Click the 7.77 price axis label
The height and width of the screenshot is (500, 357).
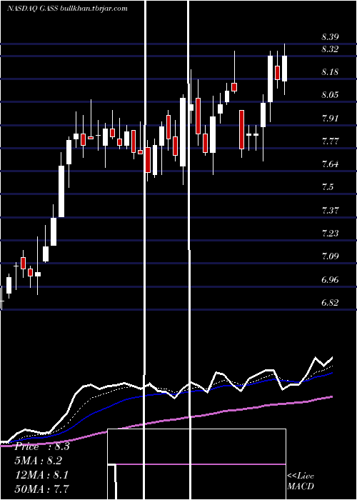[x=330, y=141]
